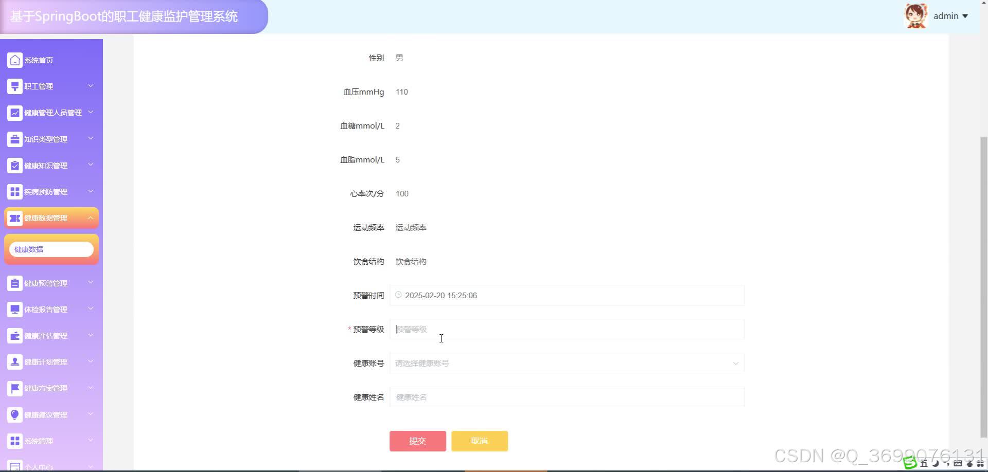Click the 健康知识管理 checklist icon
Viewport: 988px width, 472px height.
pos(14,165)
